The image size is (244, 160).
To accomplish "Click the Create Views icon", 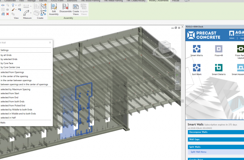I will pyautogui.click(x=76, y=10).
